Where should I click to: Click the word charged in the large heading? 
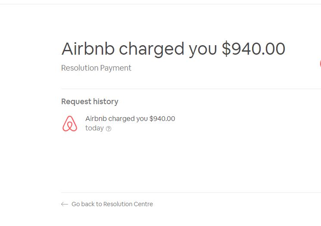[152, 50]
